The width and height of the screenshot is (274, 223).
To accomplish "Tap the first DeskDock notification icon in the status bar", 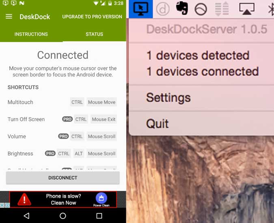I will click(5, 3).
